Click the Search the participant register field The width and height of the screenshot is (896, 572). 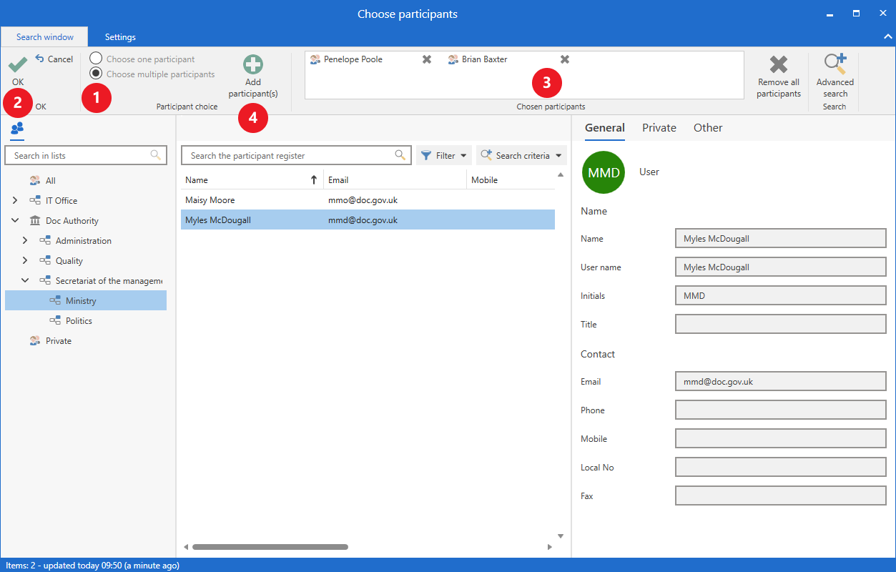tap(291, 155)
